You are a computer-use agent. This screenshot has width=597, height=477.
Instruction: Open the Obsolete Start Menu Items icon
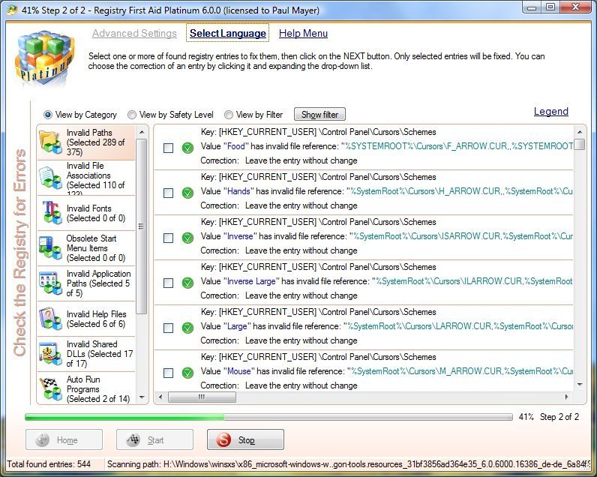pos(50,248)
